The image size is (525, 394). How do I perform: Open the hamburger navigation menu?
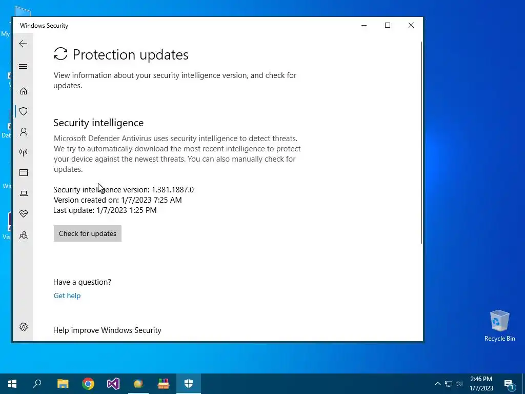tap(23, 66)
